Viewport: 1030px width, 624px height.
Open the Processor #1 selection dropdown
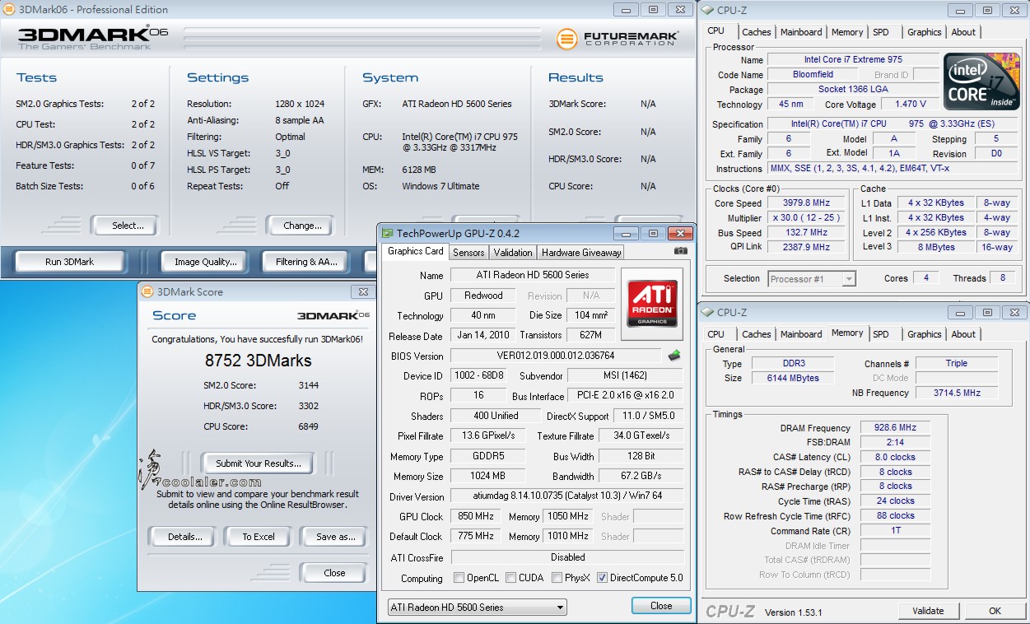point(813,279)
